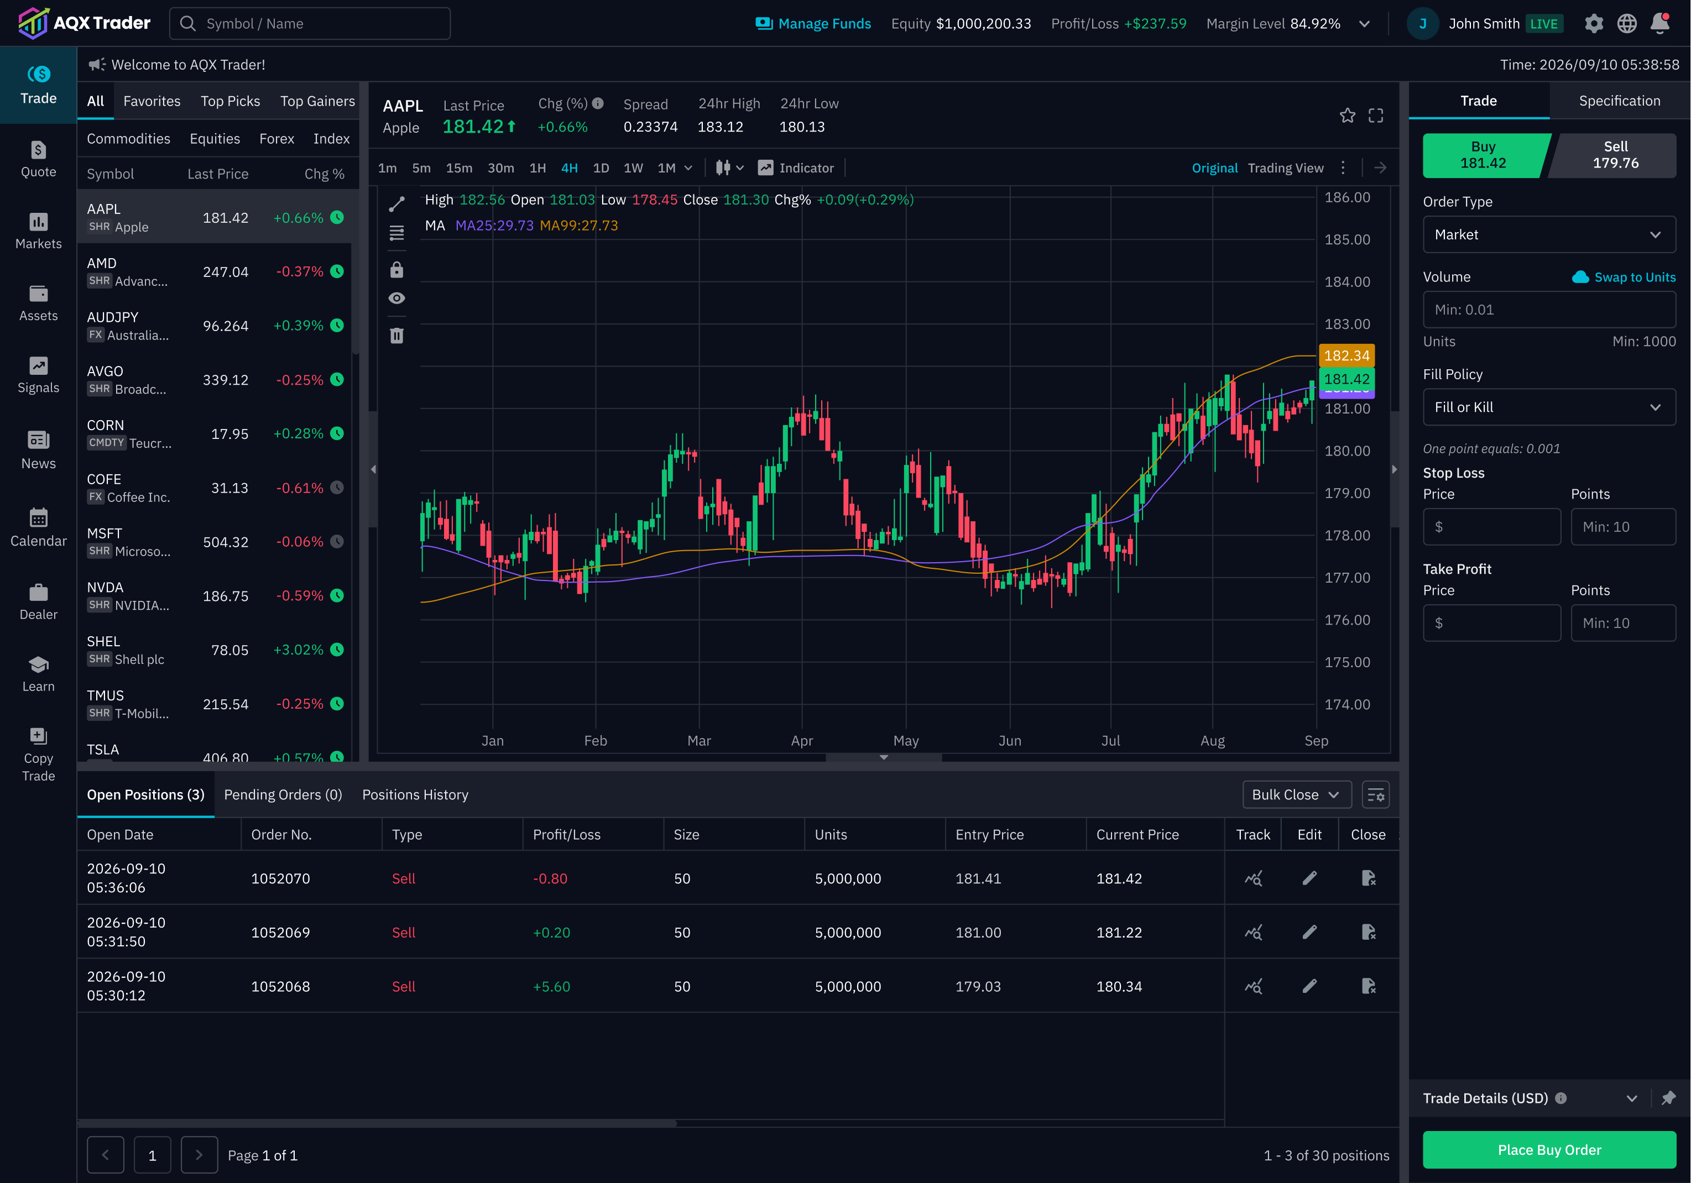Switch chart to Original mode

[x=1214, y=168]
